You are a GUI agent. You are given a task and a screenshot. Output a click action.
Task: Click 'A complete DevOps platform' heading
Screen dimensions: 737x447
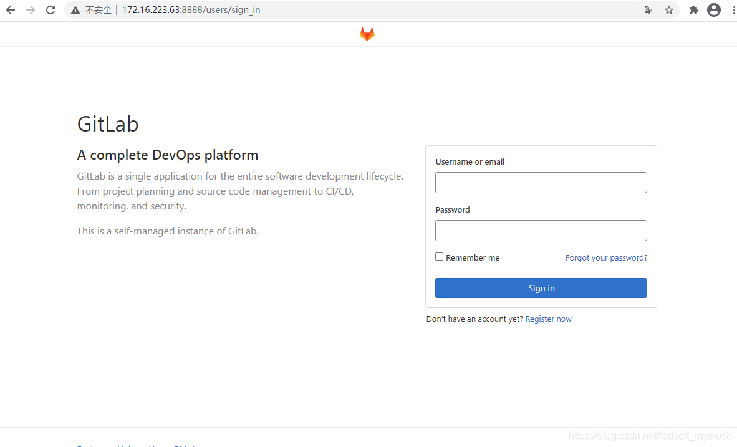click(x=168, y=155)
